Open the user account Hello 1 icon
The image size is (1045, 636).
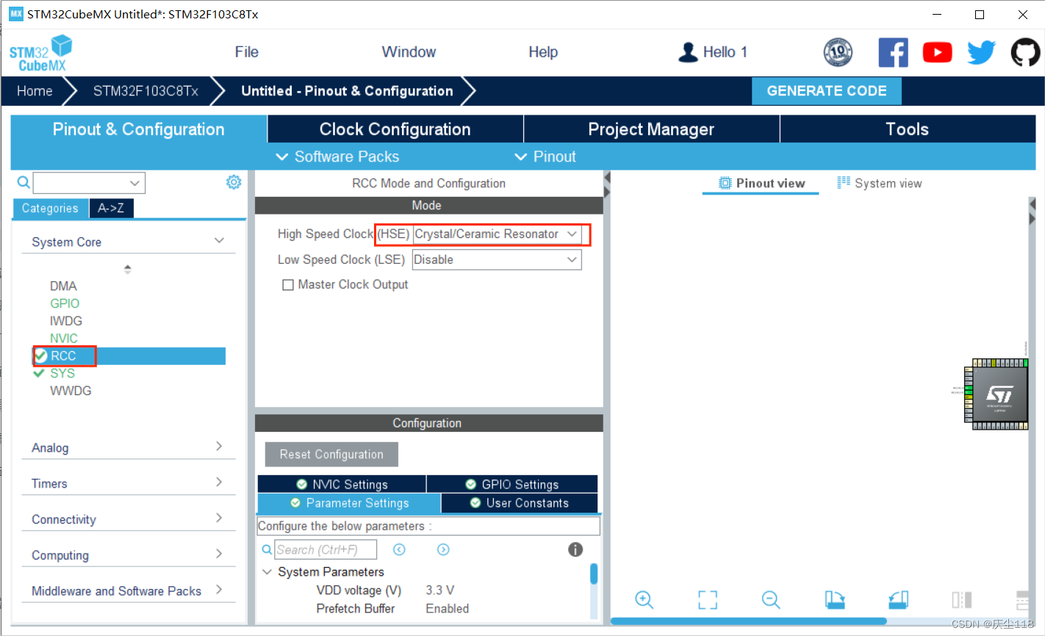tap(688, 52)
